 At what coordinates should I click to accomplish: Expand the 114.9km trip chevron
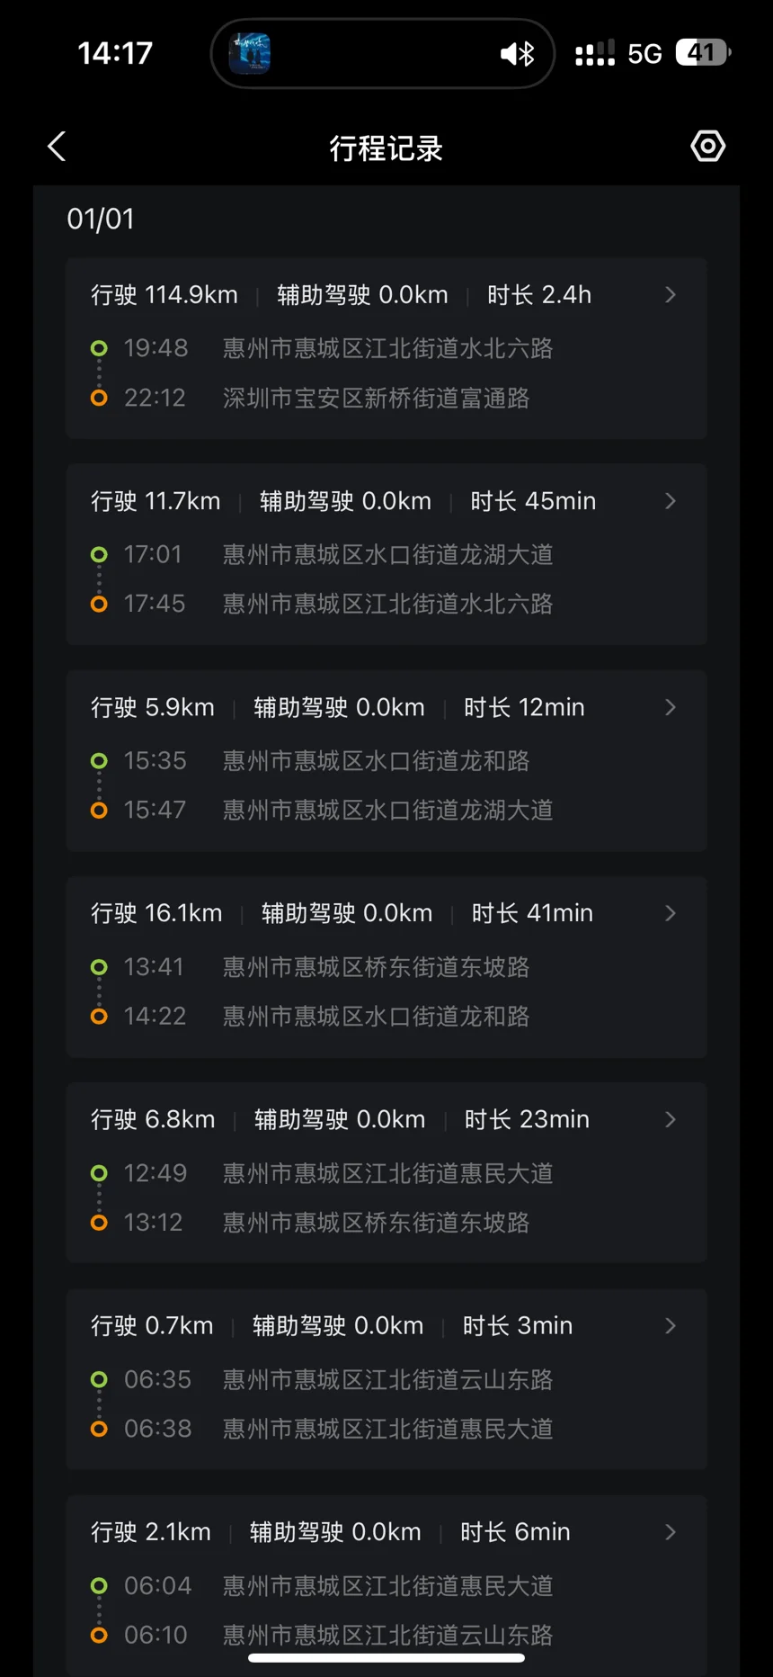(671, 295)
